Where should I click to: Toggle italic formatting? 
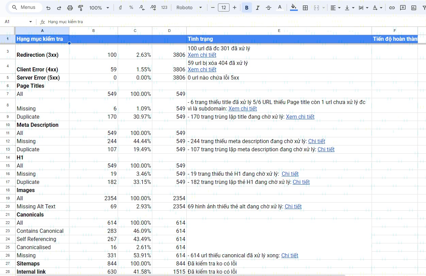pos(257,8)
